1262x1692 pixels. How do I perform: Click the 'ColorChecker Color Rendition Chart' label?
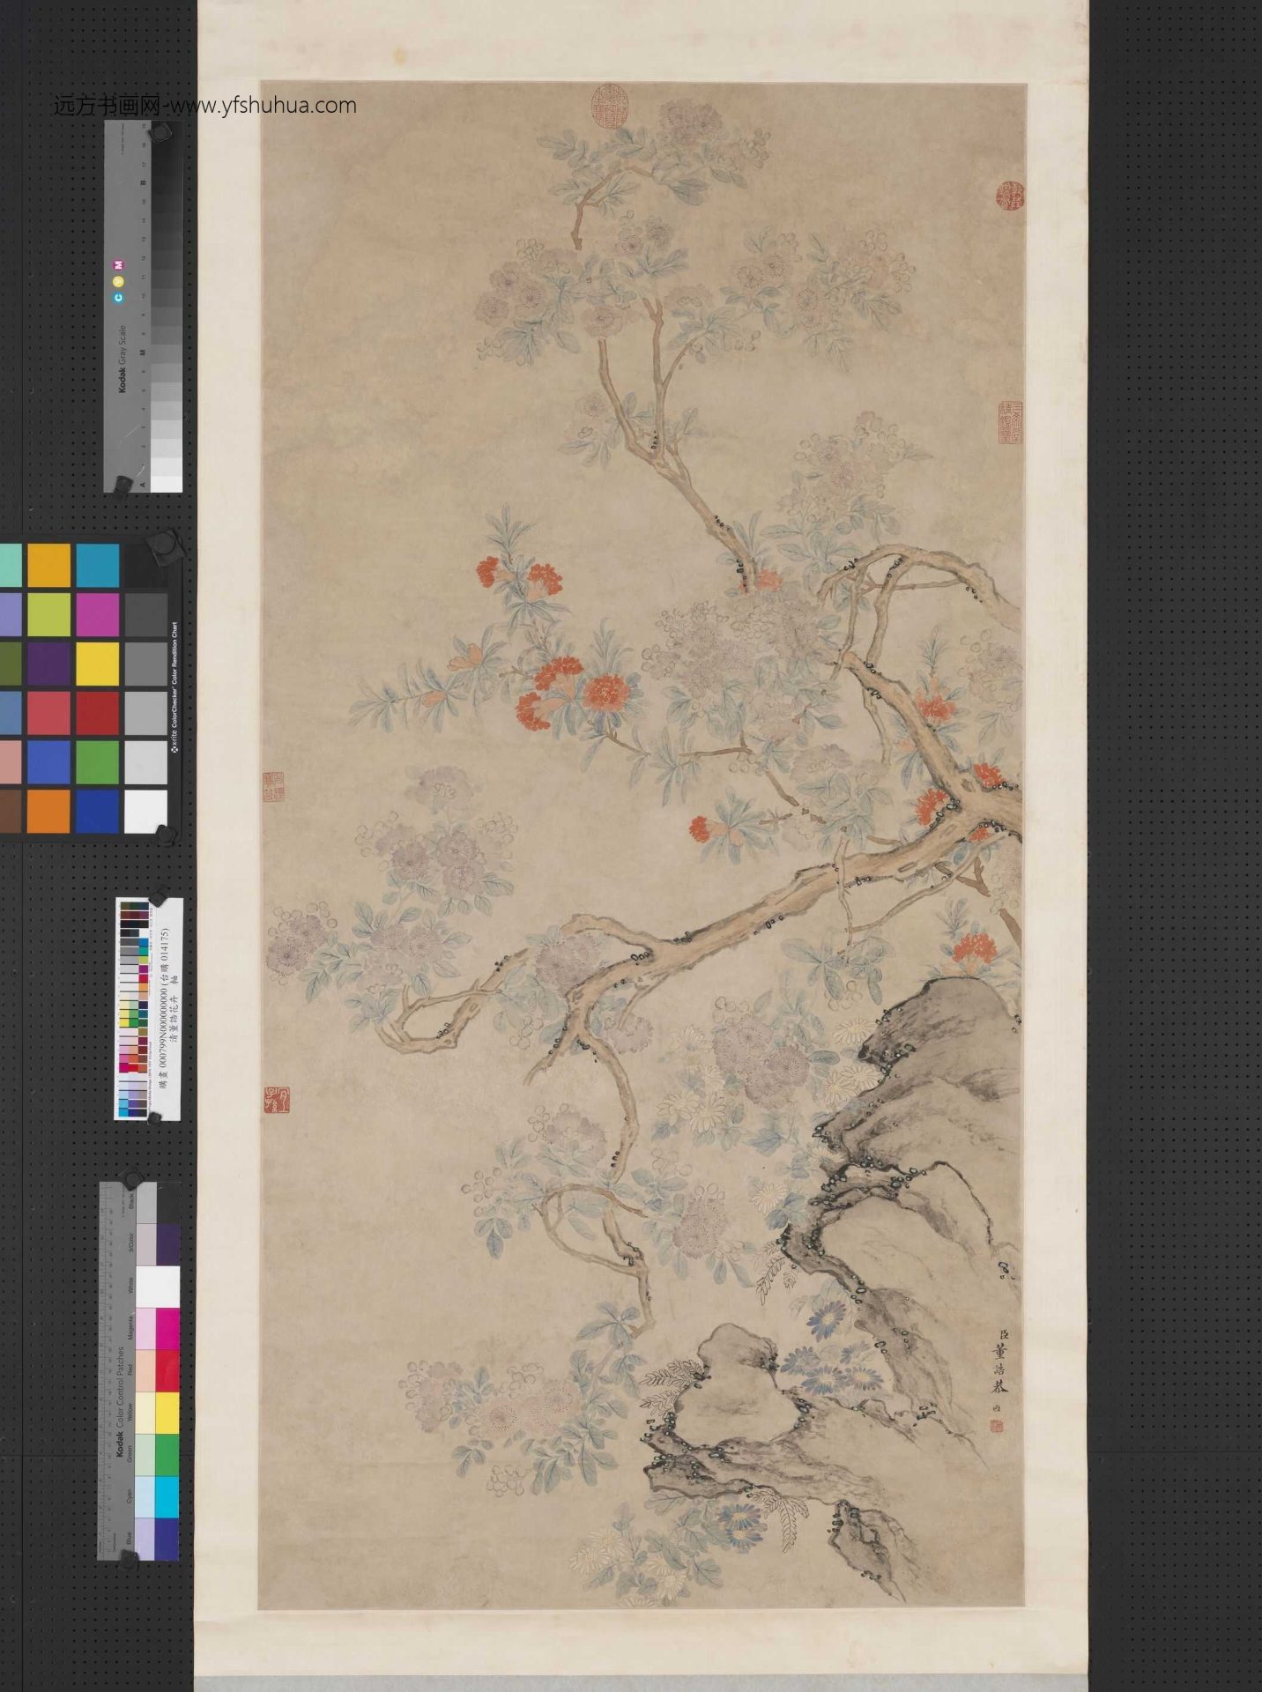coord(174,687)
